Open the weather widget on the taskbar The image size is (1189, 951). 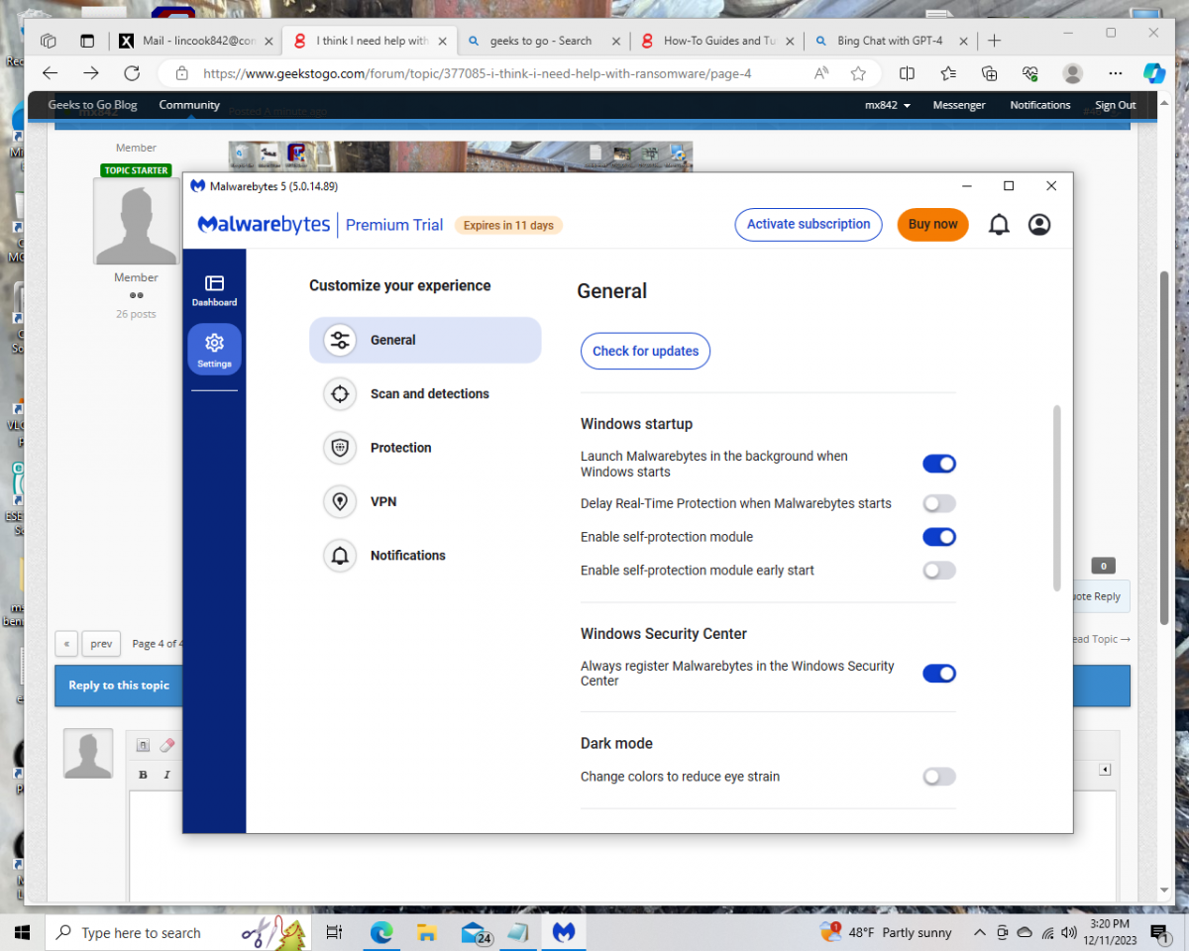tap(885, 932)
